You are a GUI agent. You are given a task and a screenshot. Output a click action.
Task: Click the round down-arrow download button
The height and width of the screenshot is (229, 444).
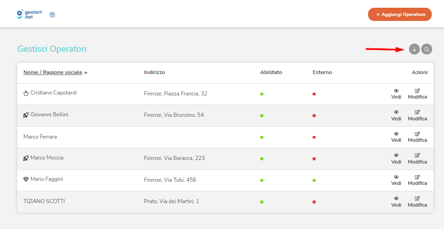414,49
